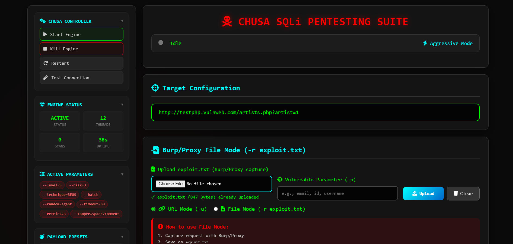The height and width of the screenshot is (244, 513).
Task: Focus the target URL input field
Action: 316,112
